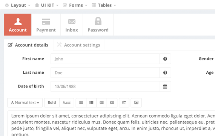Switch to the Payment tab

[46, 25]
